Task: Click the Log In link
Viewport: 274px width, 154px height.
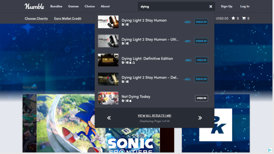Action: [245, 6]
